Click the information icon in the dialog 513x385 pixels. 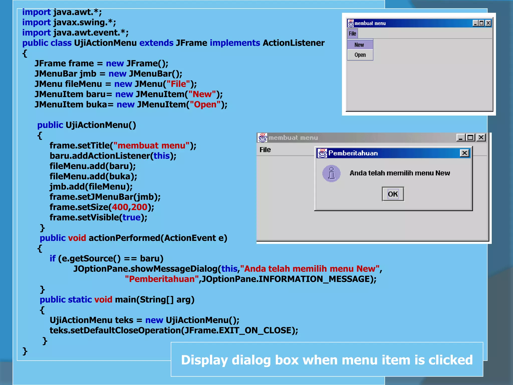click(331, 173)
